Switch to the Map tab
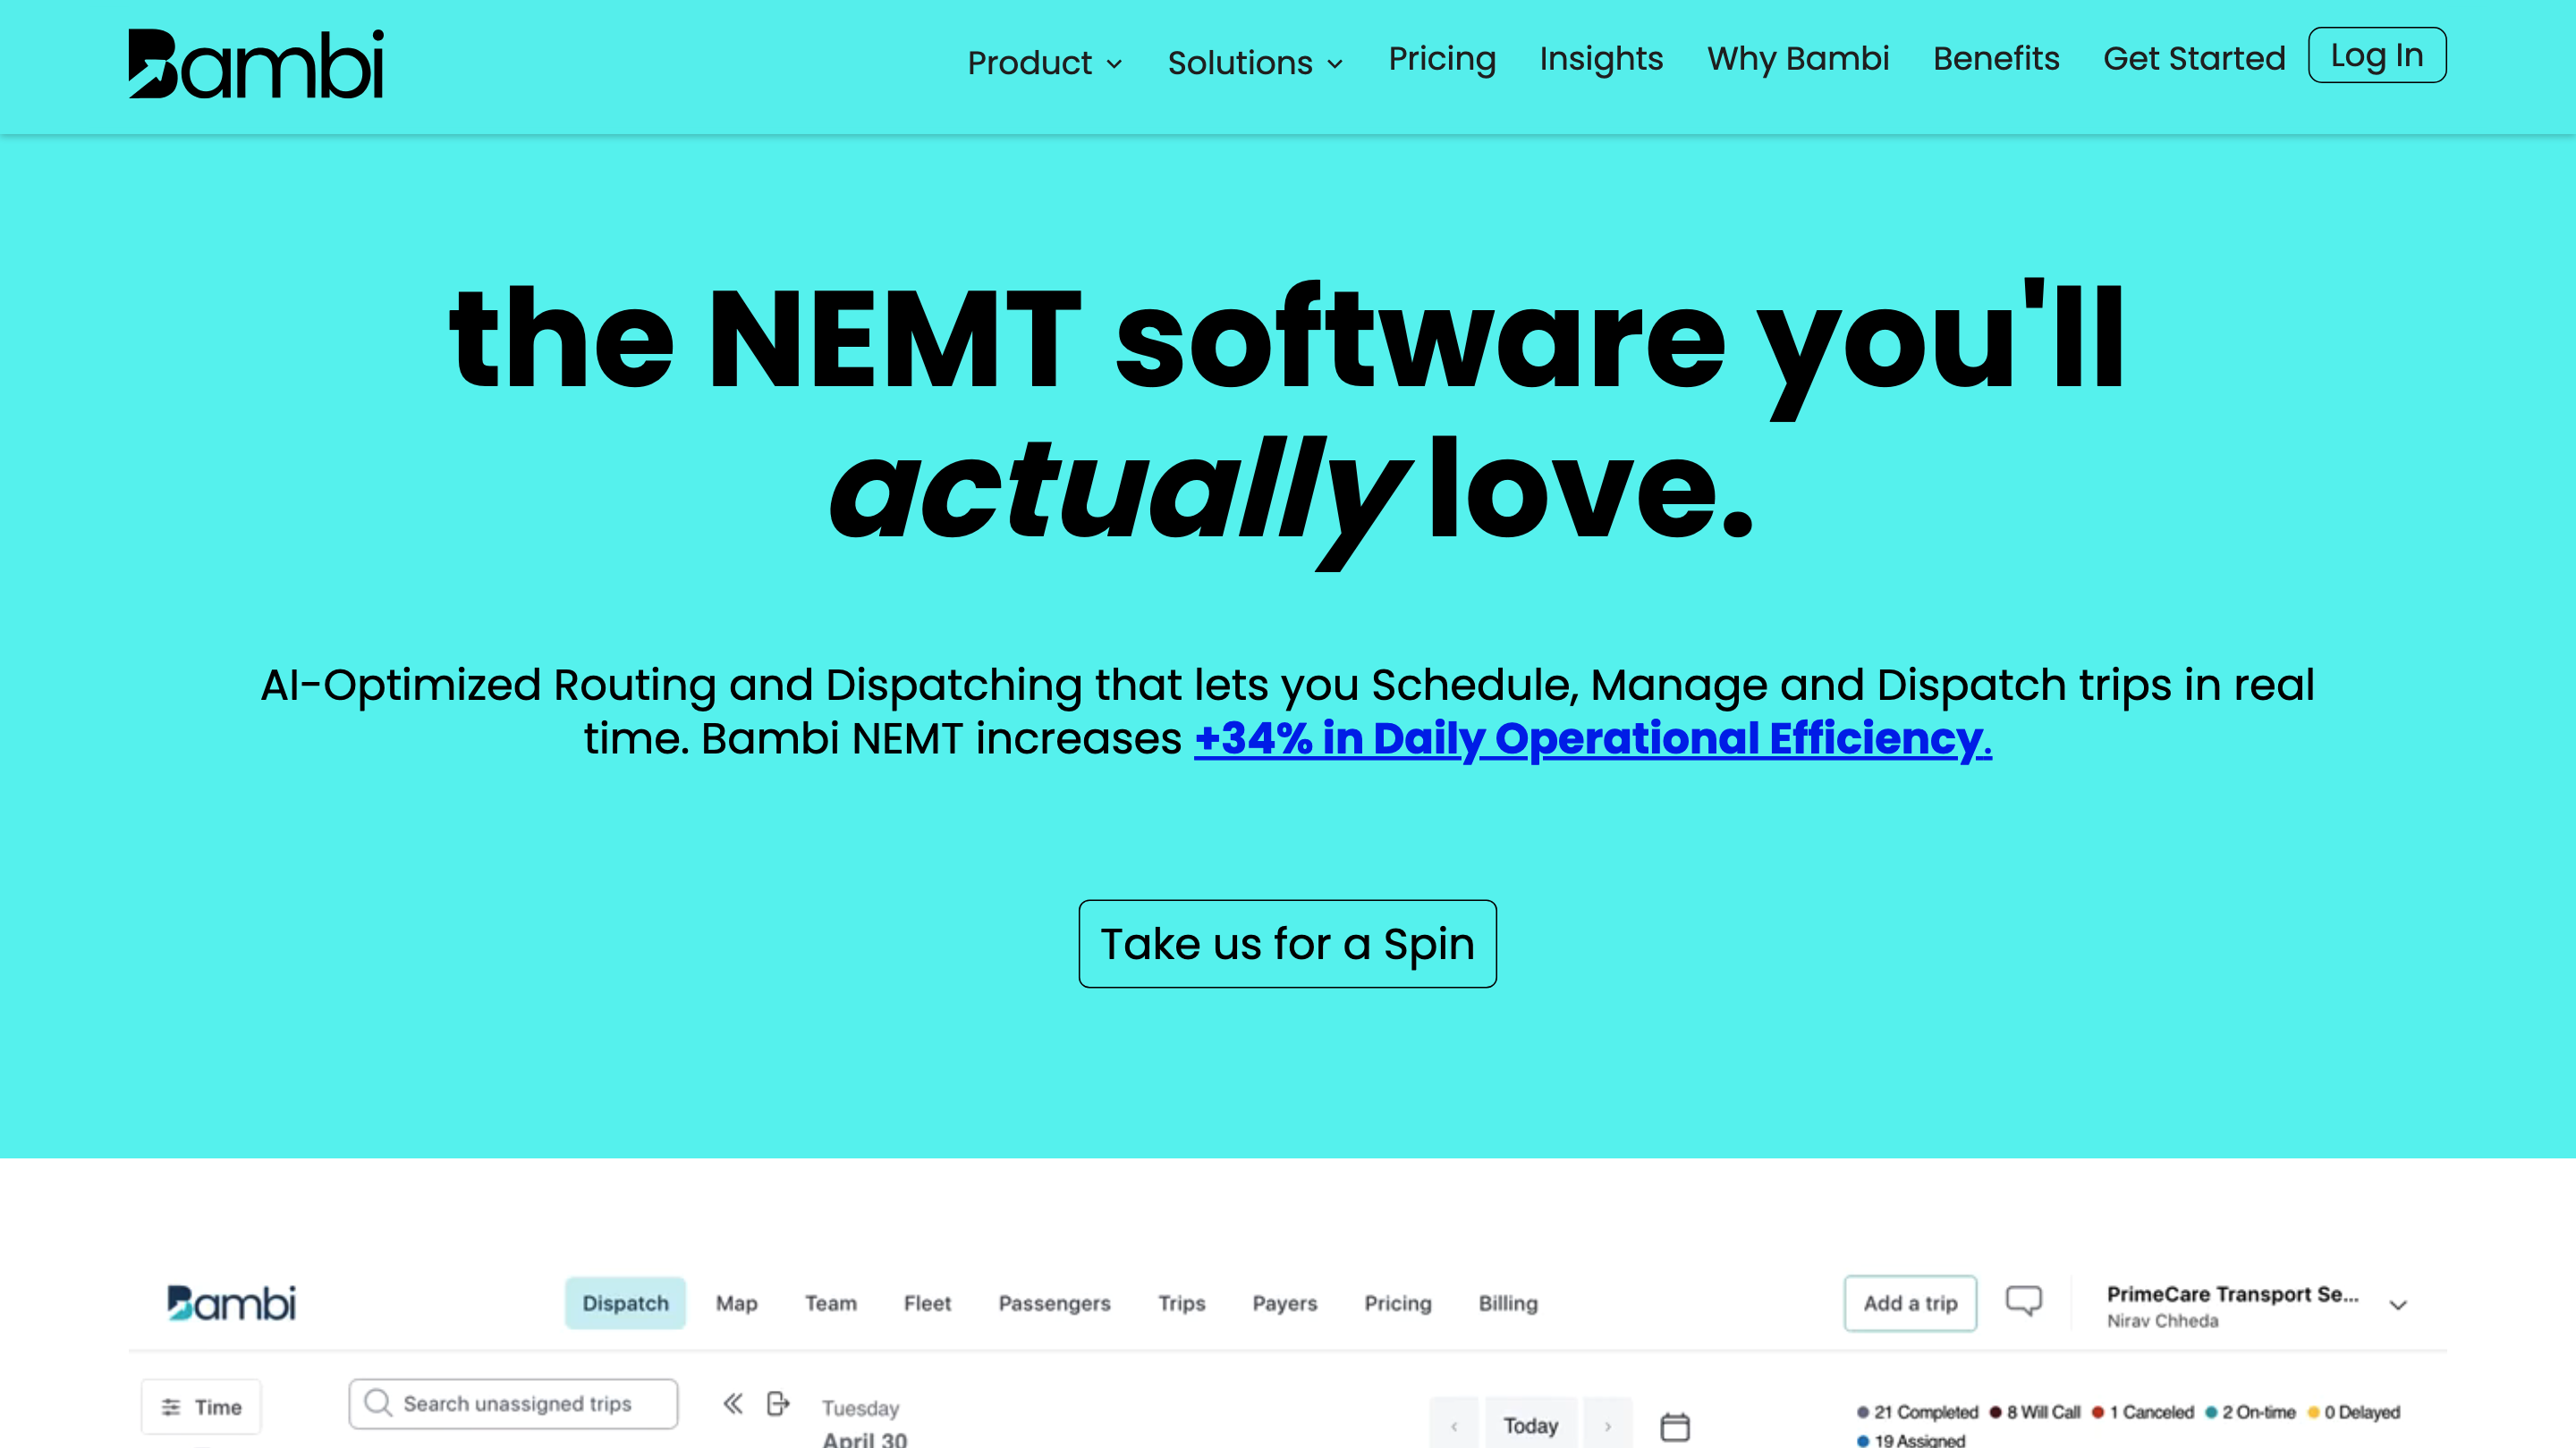The image size is (2576, 1448). click(x=736, y=1303)
